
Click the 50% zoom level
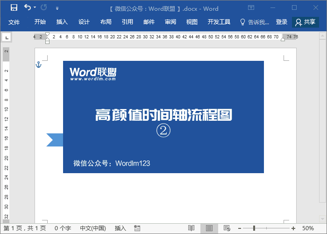[308, 228]
